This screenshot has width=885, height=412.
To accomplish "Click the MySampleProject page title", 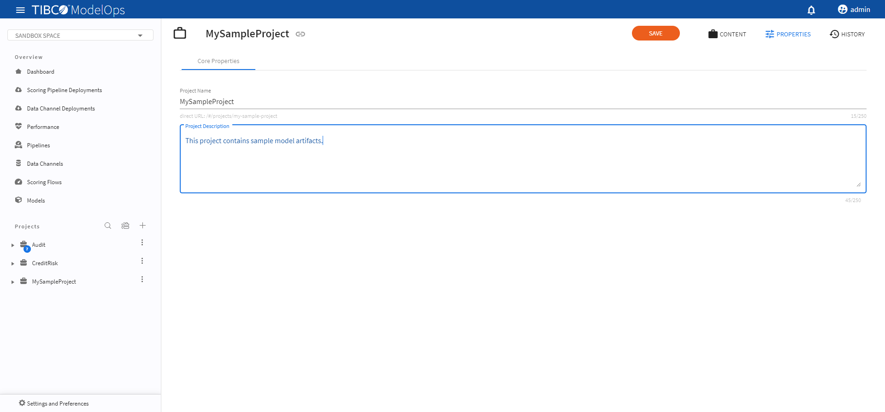I will [248, 34].
